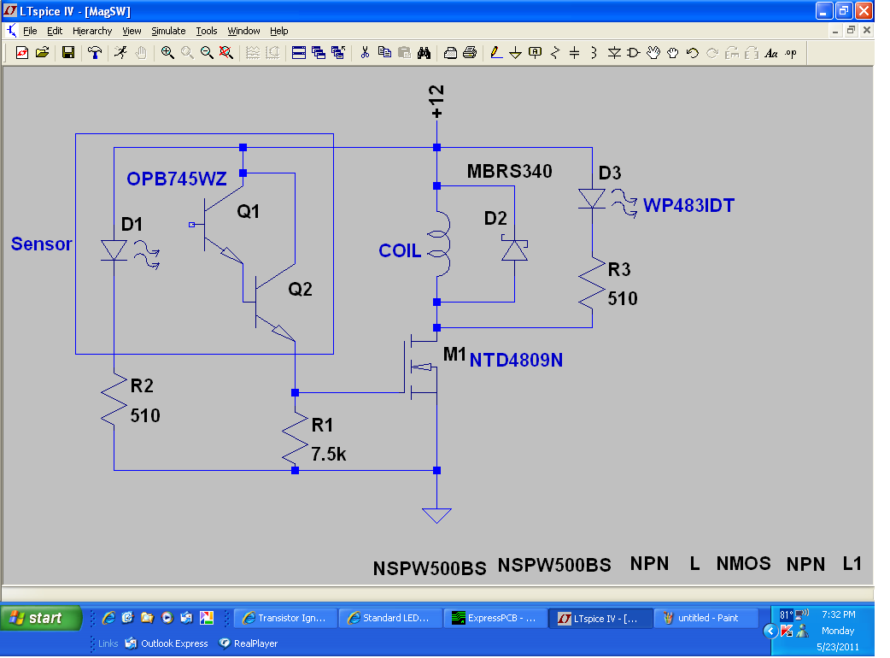Viewport: 890px width, 658px height.
Task: Run the simulation with the running man icon
Action: pos(121,53)
